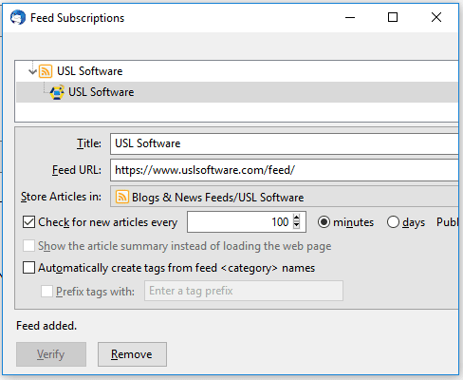Maximize the Feed Subscriptions window
This screenshot has height=380, width=463.
click(x=393, y=17)
